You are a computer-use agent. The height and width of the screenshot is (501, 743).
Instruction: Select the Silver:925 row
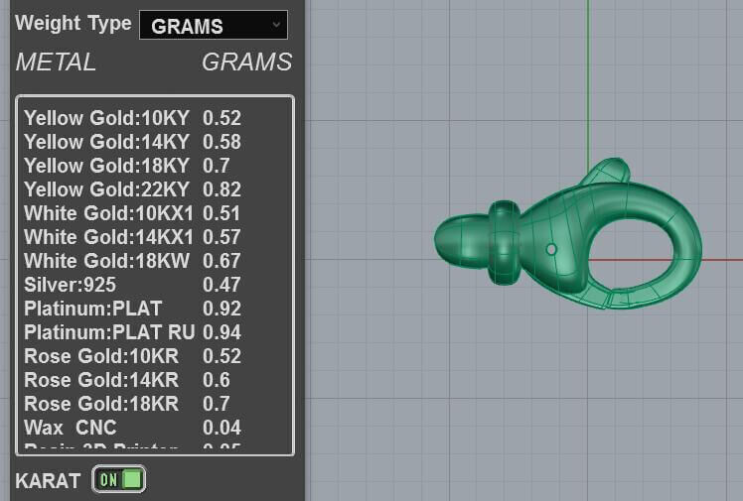(133, 285)
